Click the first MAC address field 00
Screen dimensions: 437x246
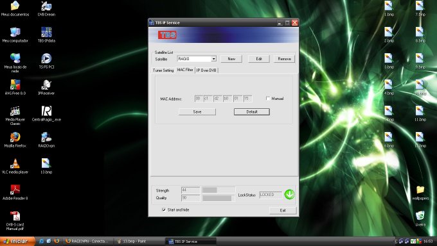click(199, 99)
